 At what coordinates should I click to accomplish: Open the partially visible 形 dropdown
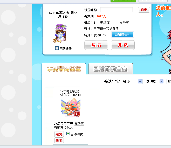click(169, 81)
